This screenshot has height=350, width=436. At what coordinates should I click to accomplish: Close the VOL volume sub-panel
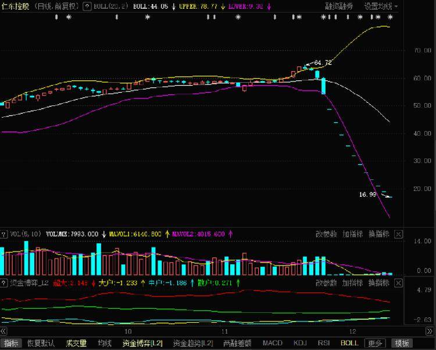pos(398,234)
